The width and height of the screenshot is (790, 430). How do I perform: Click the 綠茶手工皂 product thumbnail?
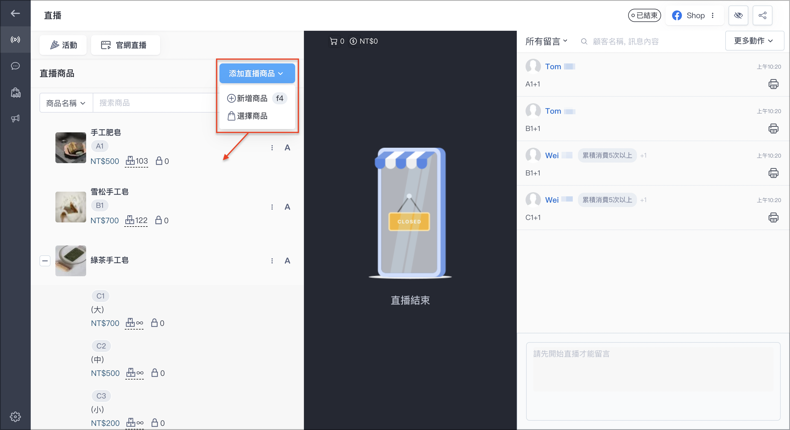click(x=70, y=261)
